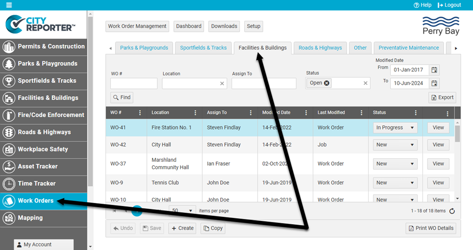Viewport: 473px width, 250px height.
Task: Click the WO # search input field
Action: 134,84
